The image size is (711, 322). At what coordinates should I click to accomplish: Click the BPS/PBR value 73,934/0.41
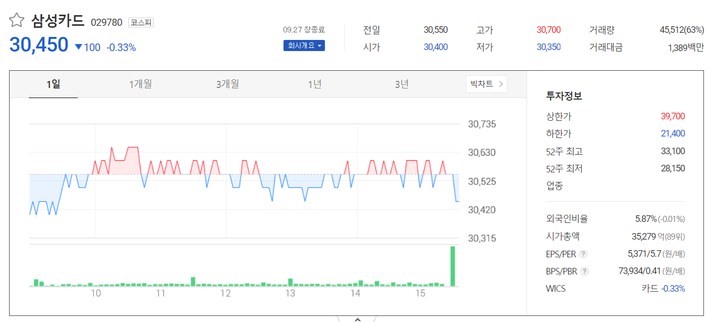point(639,271)
